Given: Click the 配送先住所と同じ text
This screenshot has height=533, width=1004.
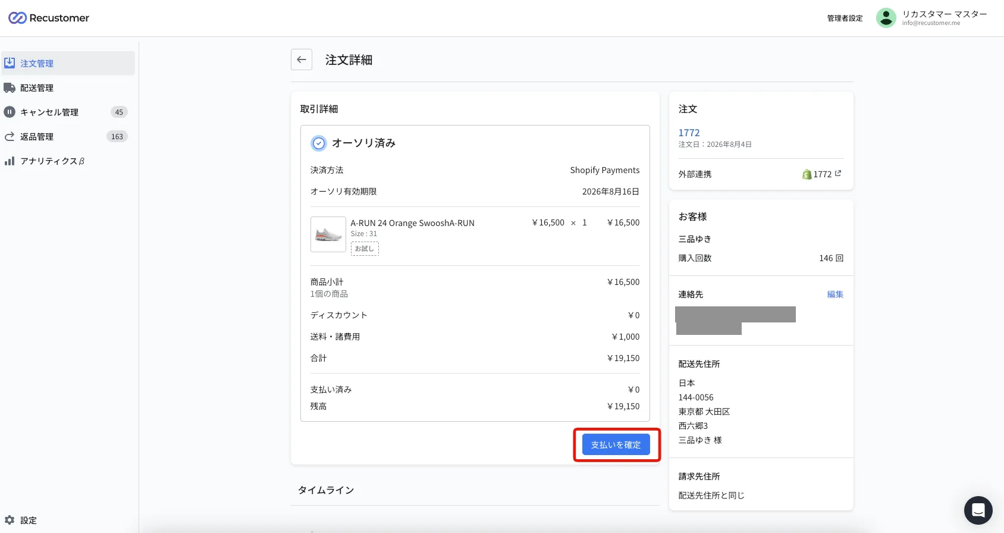Looking at the screenshot, I should pyautogui.click(x=711, y=496).
